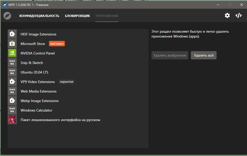Click the Удалить выбранное button

(170, 55)
